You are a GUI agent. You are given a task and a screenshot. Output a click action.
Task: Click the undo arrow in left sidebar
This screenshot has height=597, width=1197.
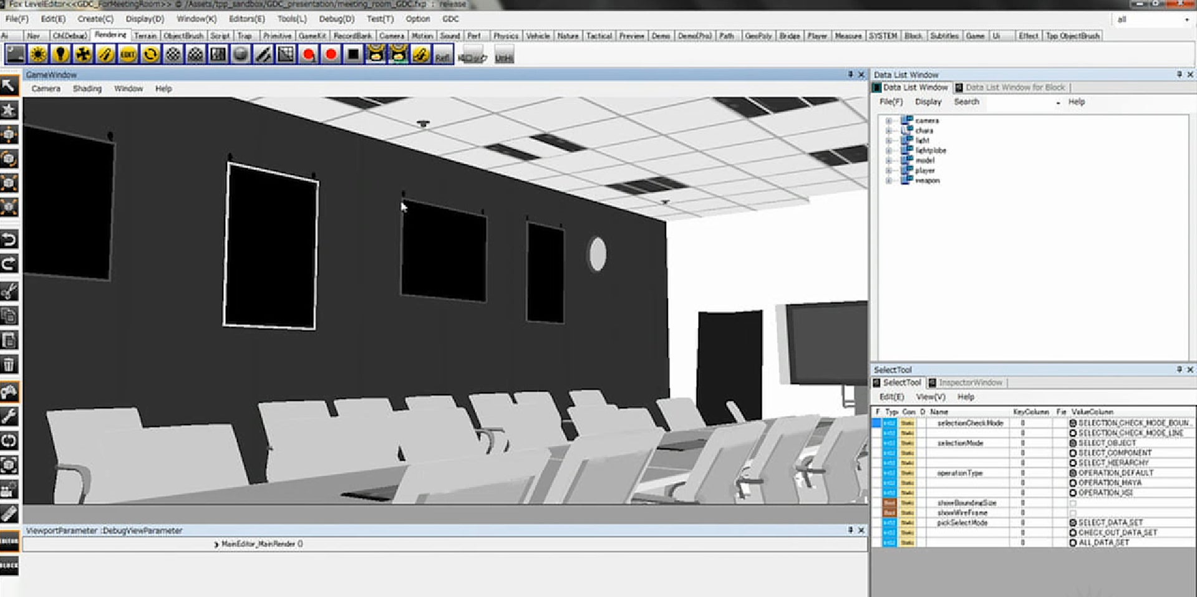coord(9,239)
